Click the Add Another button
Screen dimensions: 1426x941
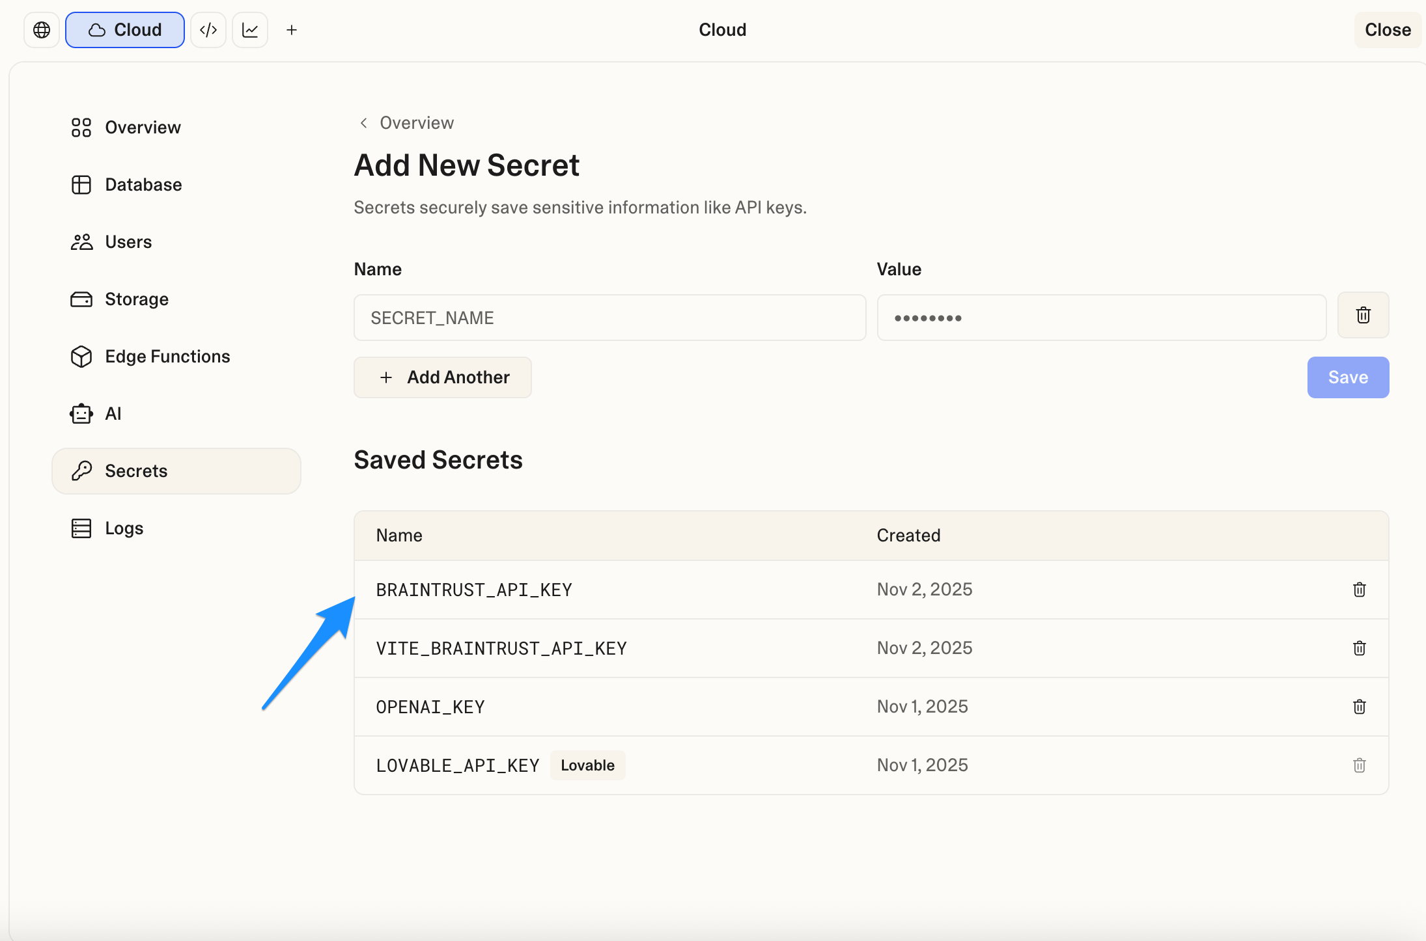(x=442, y=377)
